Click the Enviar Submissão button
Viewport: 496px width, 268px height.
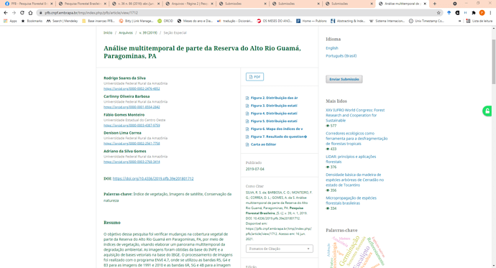[x=344, y=79]
